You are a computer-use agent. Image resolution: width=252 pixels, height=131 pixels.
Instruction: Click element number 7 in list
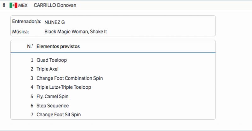[x=32, y=115]
